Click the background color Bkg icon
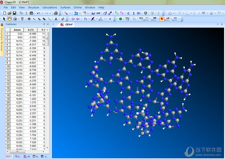Viewport: 225px width, 159px height. tap(76, 13)
